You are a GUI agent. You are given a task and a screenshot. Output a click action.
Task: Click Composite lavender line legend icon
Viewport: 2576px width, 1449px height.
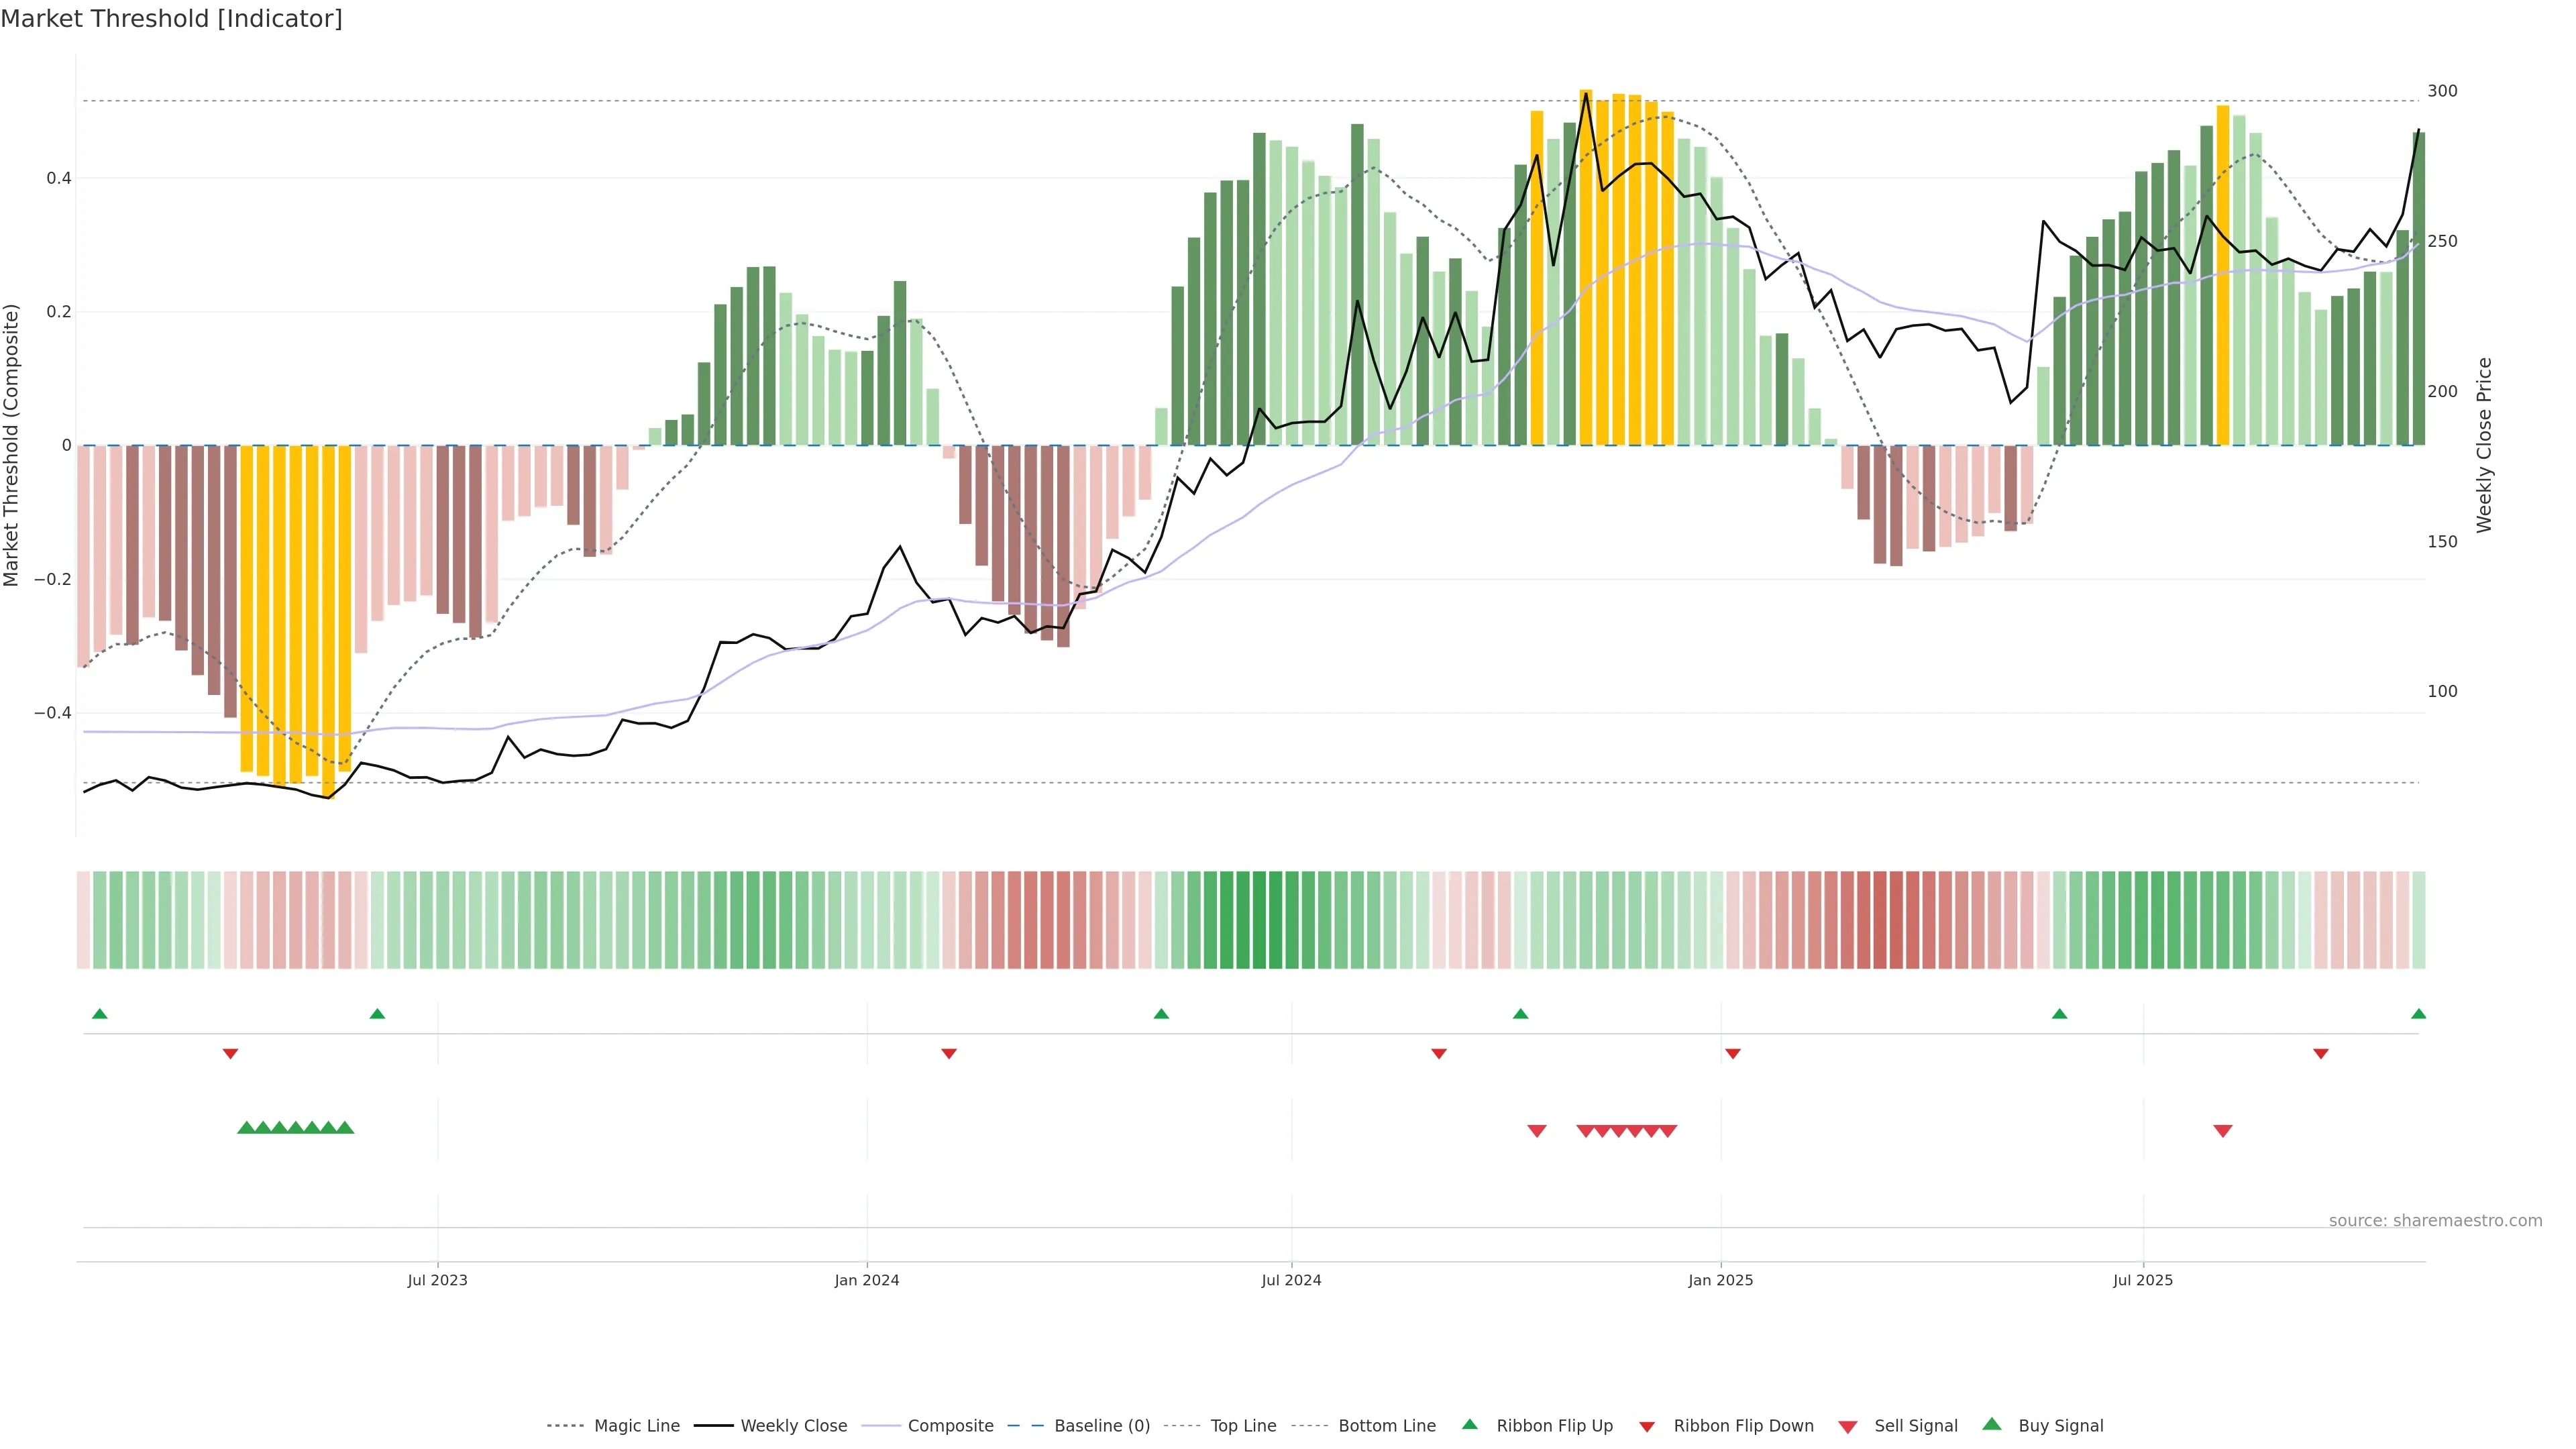[881, 1426]
